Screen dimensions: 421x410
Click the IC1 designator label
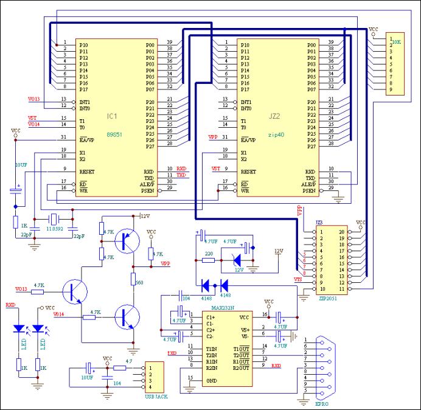[112, 116]
